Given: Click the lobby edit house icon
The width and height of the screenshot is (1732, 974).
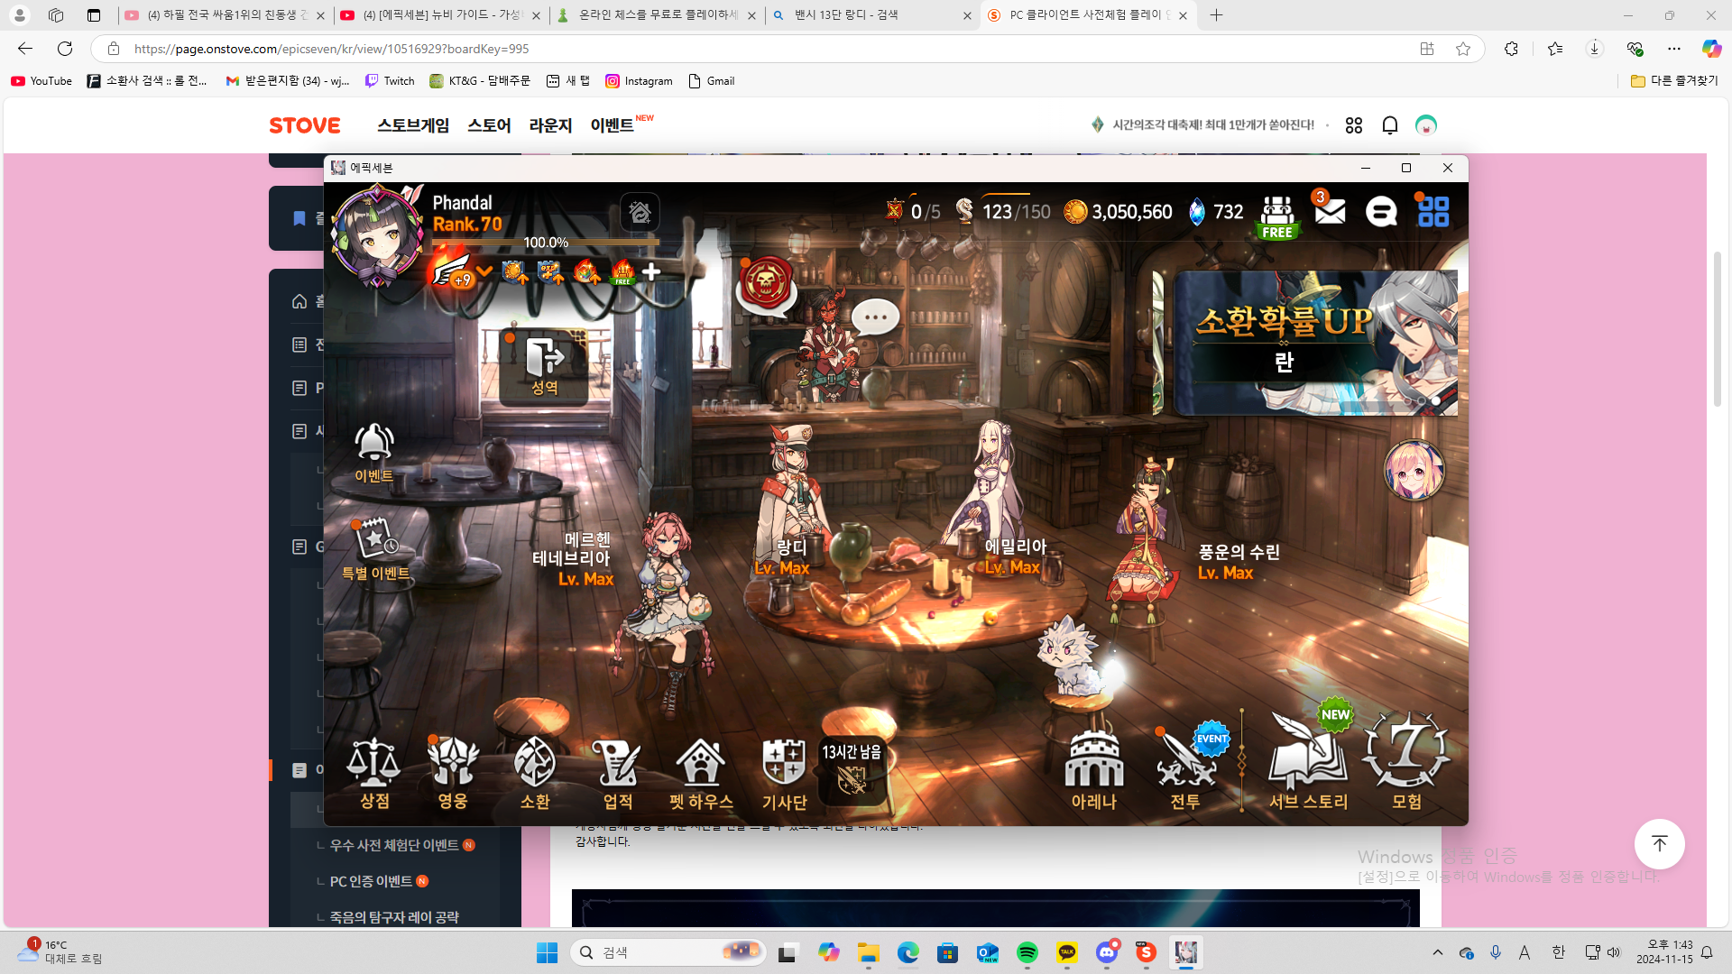Looking at the screenshot, I should pos(640,213).
